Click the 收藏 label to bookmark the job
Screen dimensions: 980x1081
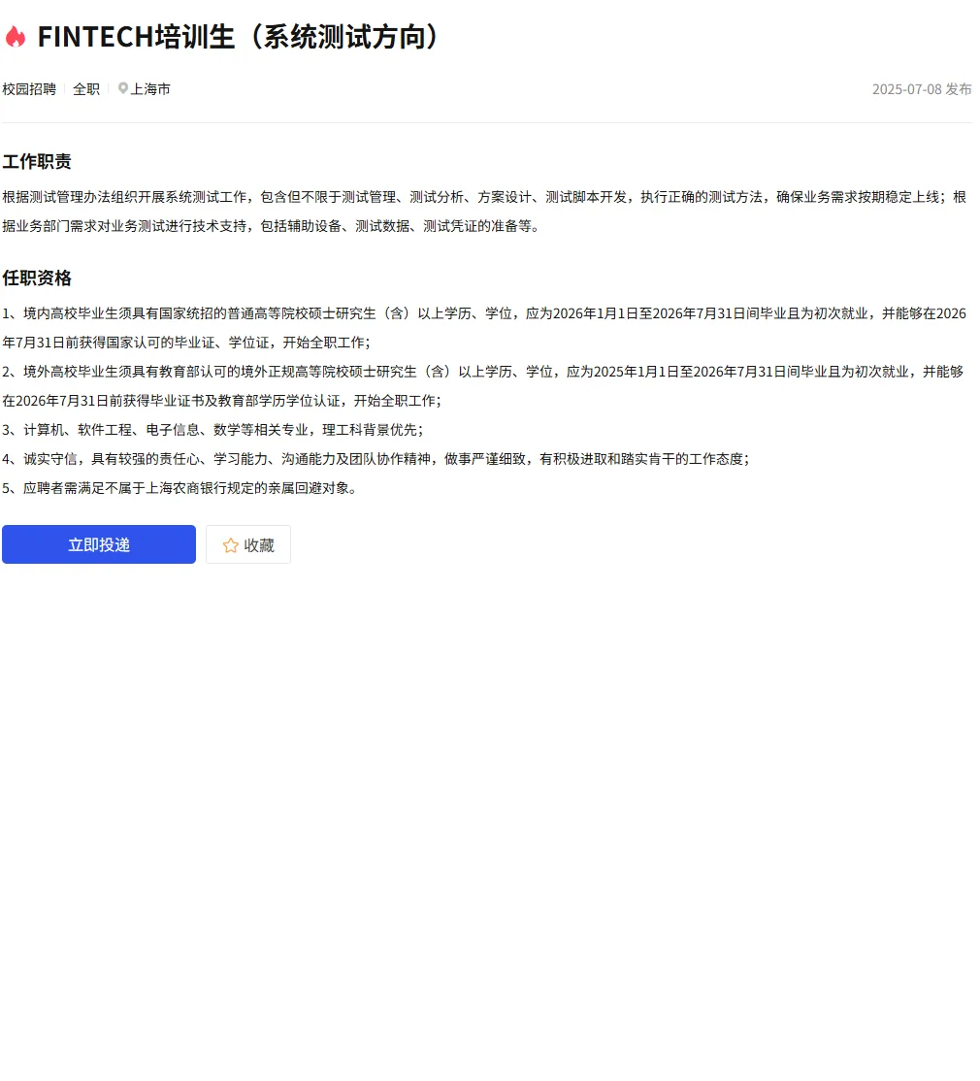pyautogui.click(x=259, y=545)
